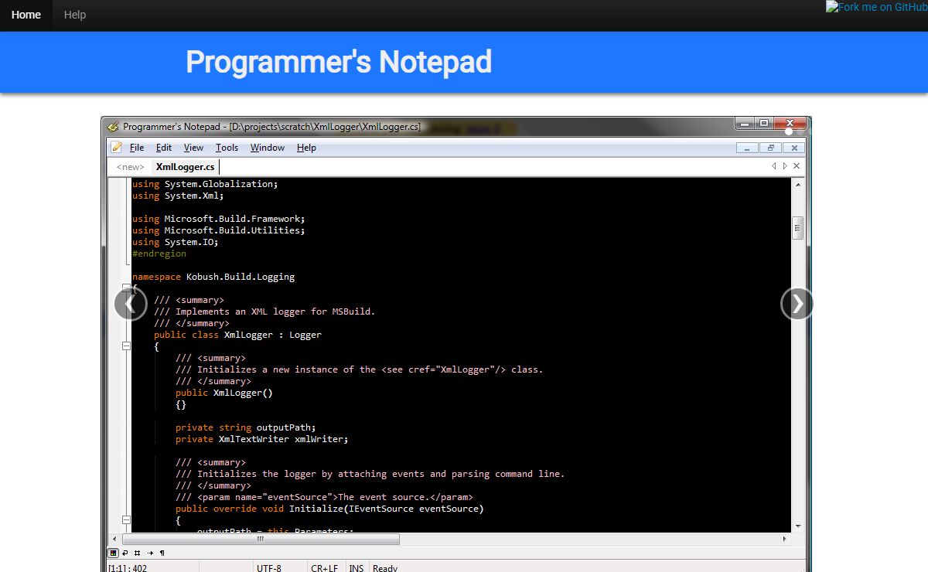Image resolution: width=928 pixels, height=572 pixels.
Task: Go to the previous carousel screenshot
Action: [x=130, y=304]
